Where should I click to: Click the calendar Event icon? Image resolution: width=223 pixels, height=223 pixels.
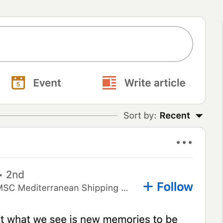pos(18,83)
